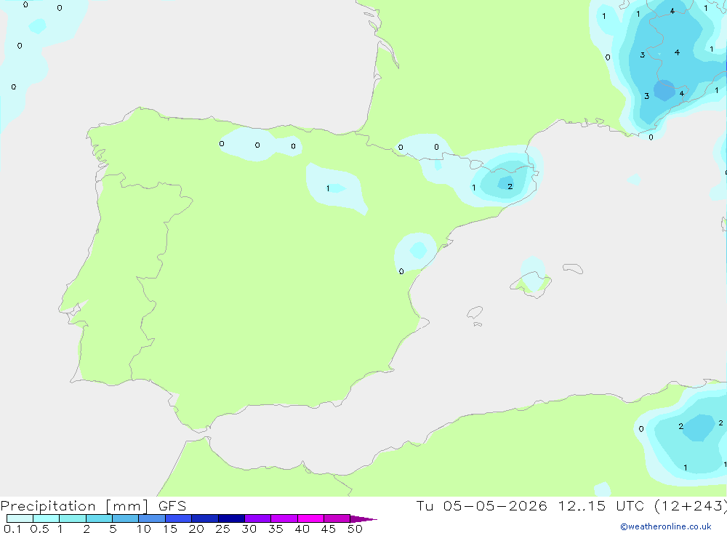Click the 2–5 mm legend swatch
The image size is (727, 533).
point(99,518)
